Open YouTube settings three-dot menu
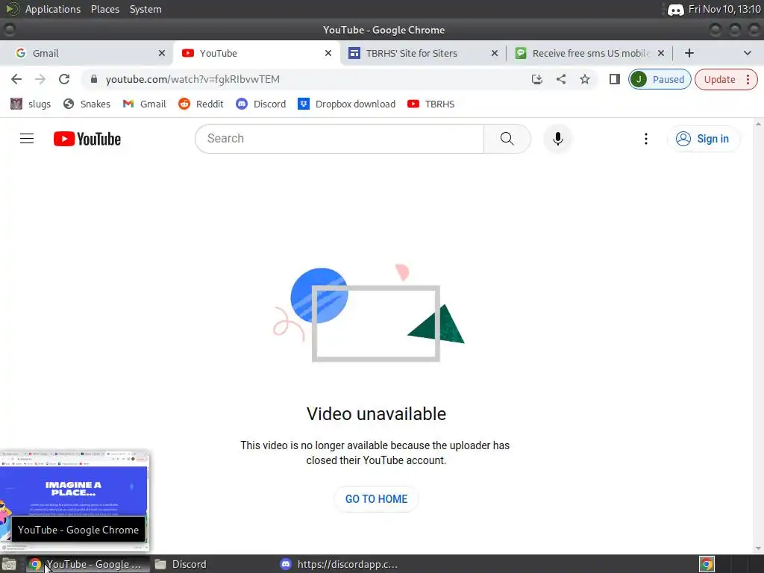The width and height of the screenshot is (764, 573). click(646, 139)
